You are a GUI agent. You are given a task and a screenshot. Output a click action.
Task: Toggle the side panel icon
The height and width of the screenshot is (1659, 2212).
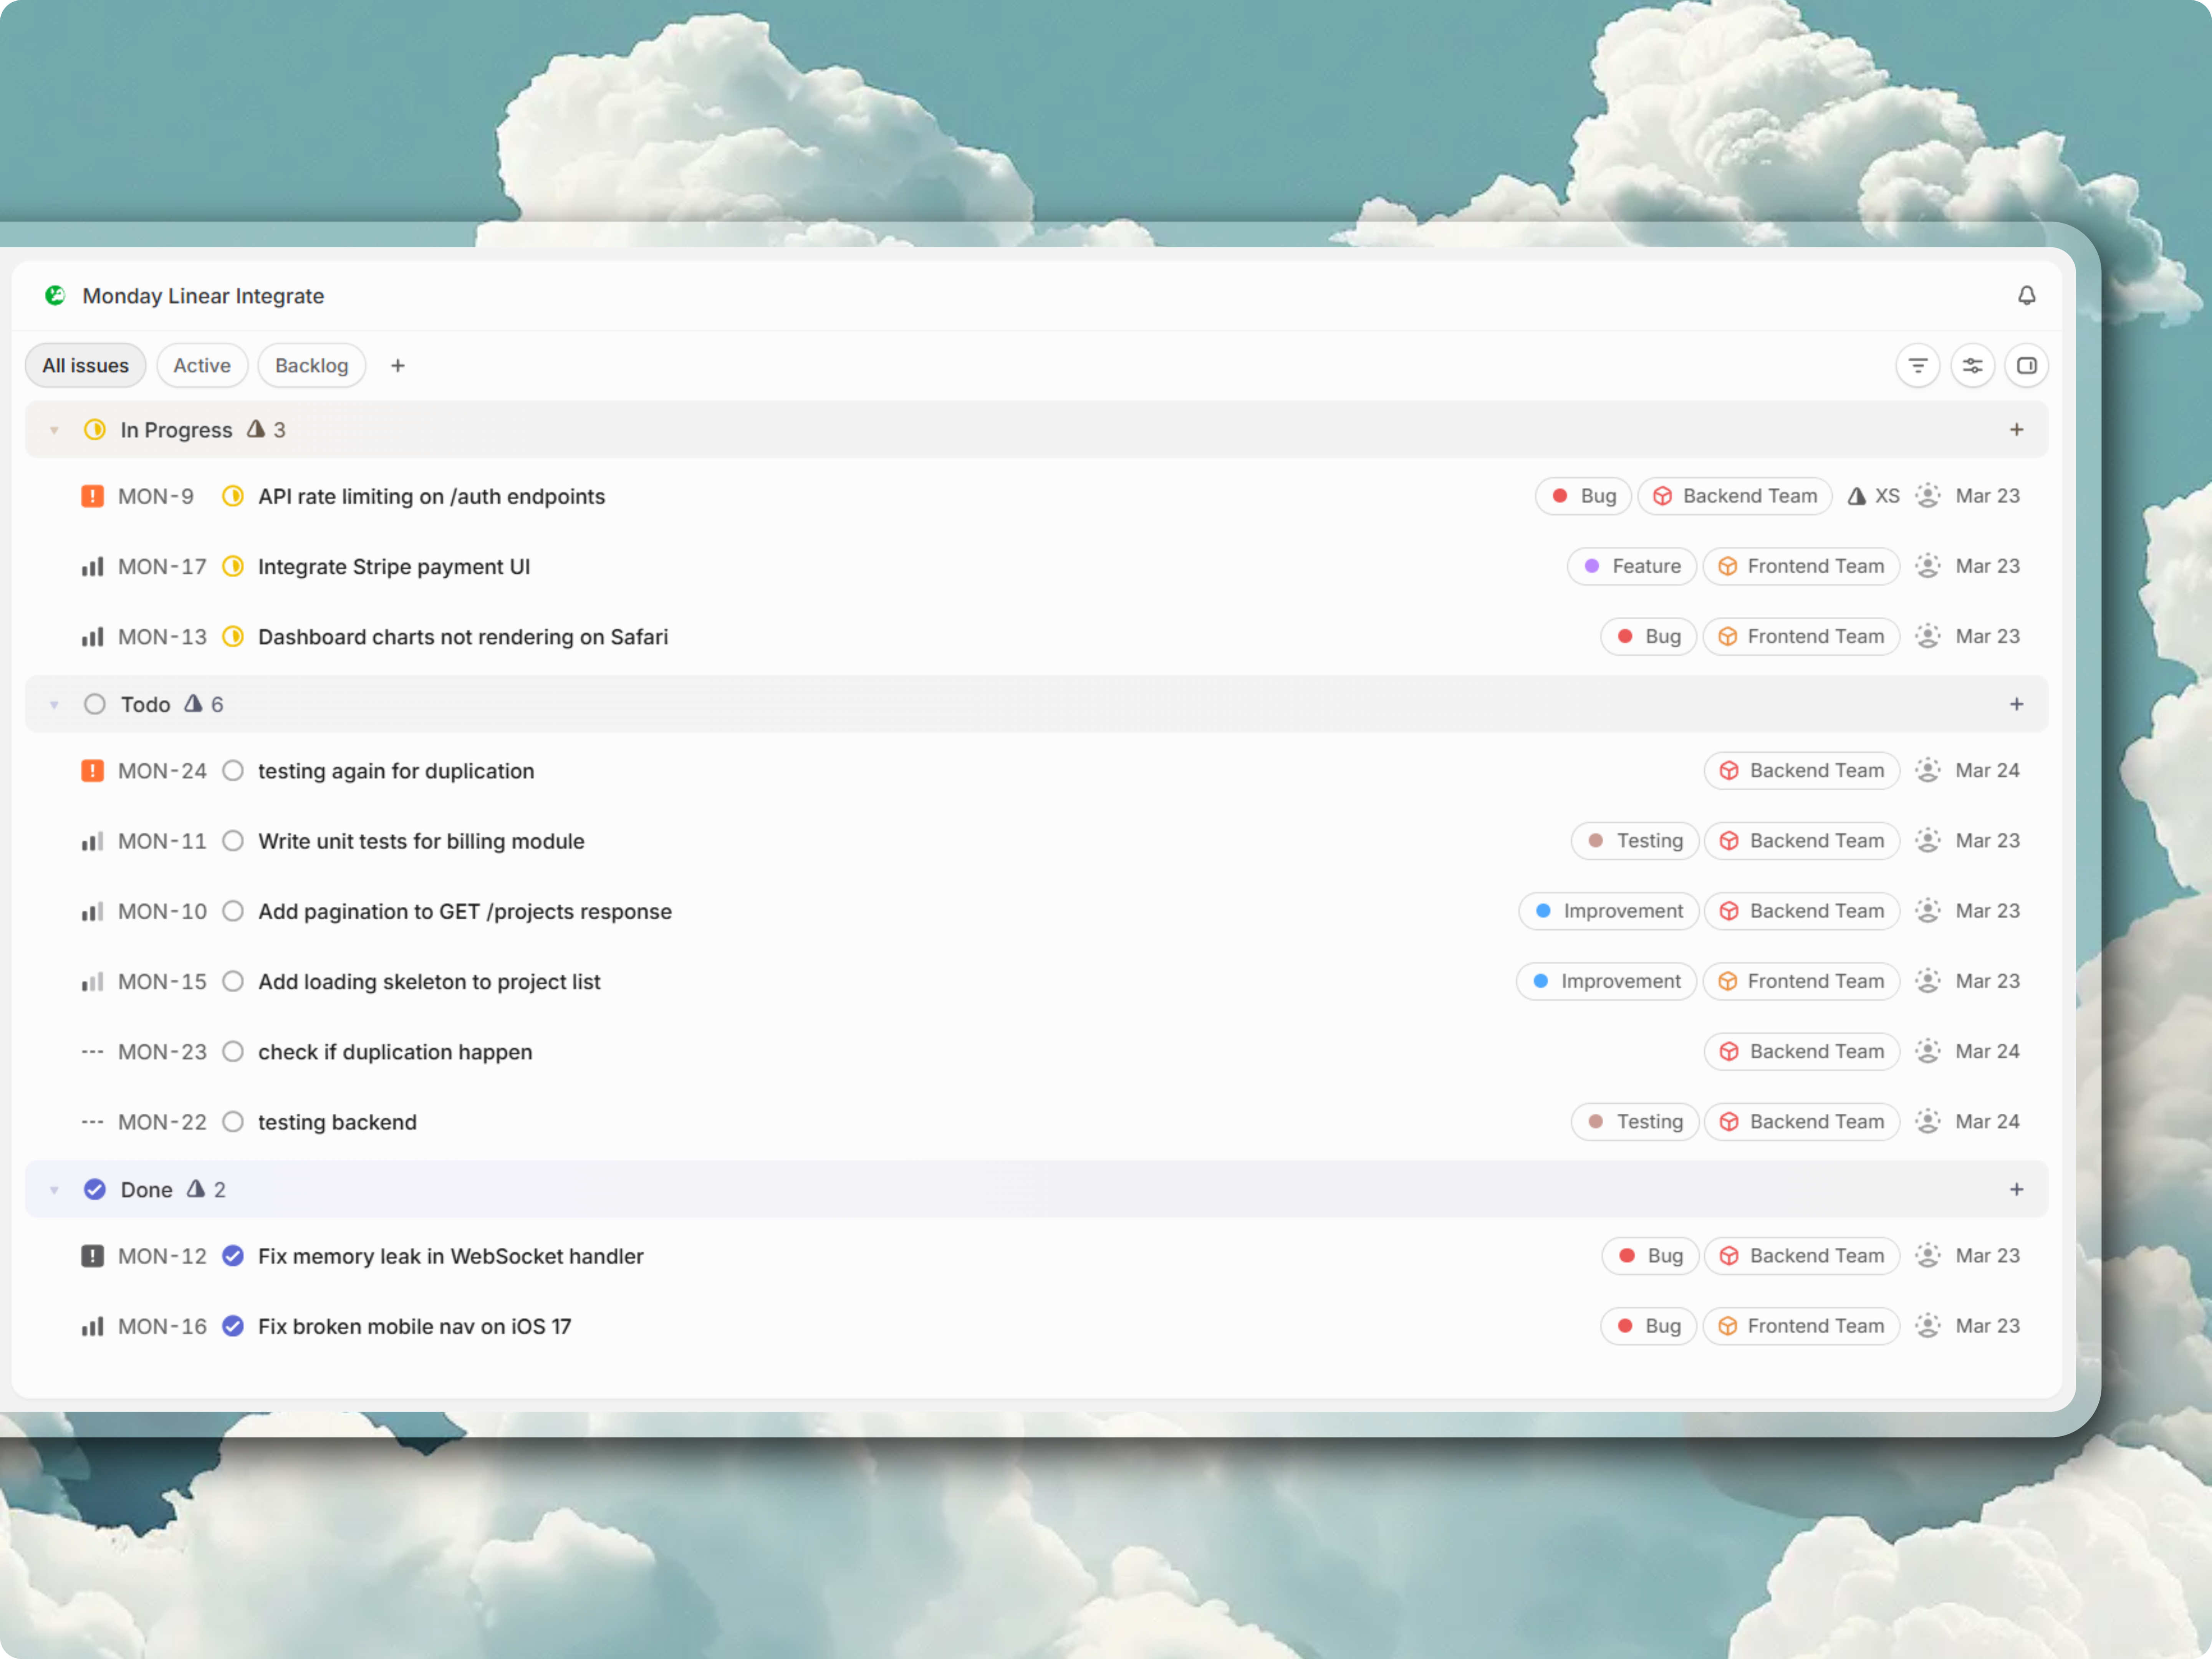click(x=2026, y=366)
